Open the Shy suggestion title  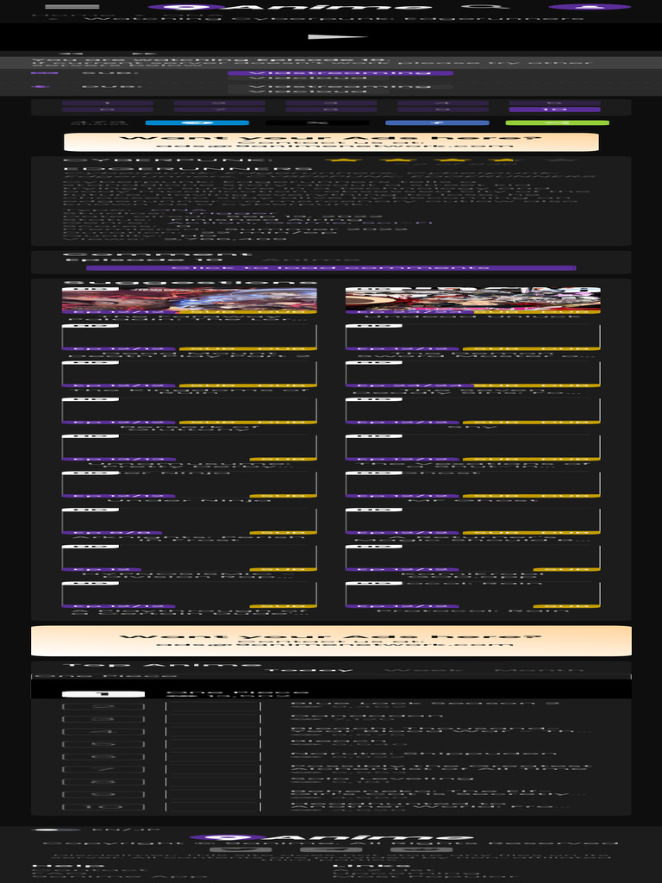click(473, 427)
